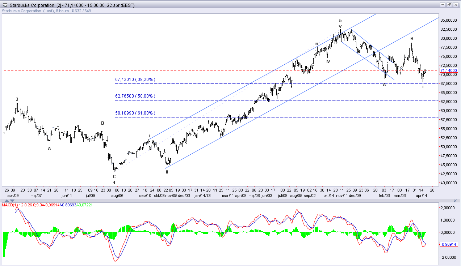Select the 50,00% Fibonacci level label

pos(135,96)
